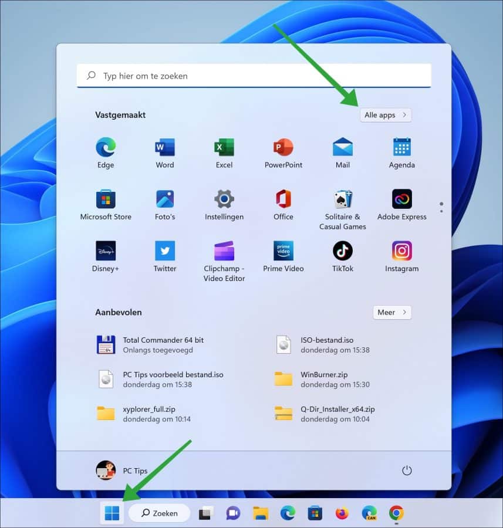Open Edge Canary on the taskbar
This screenshot has width=503, height=528.
369,513
